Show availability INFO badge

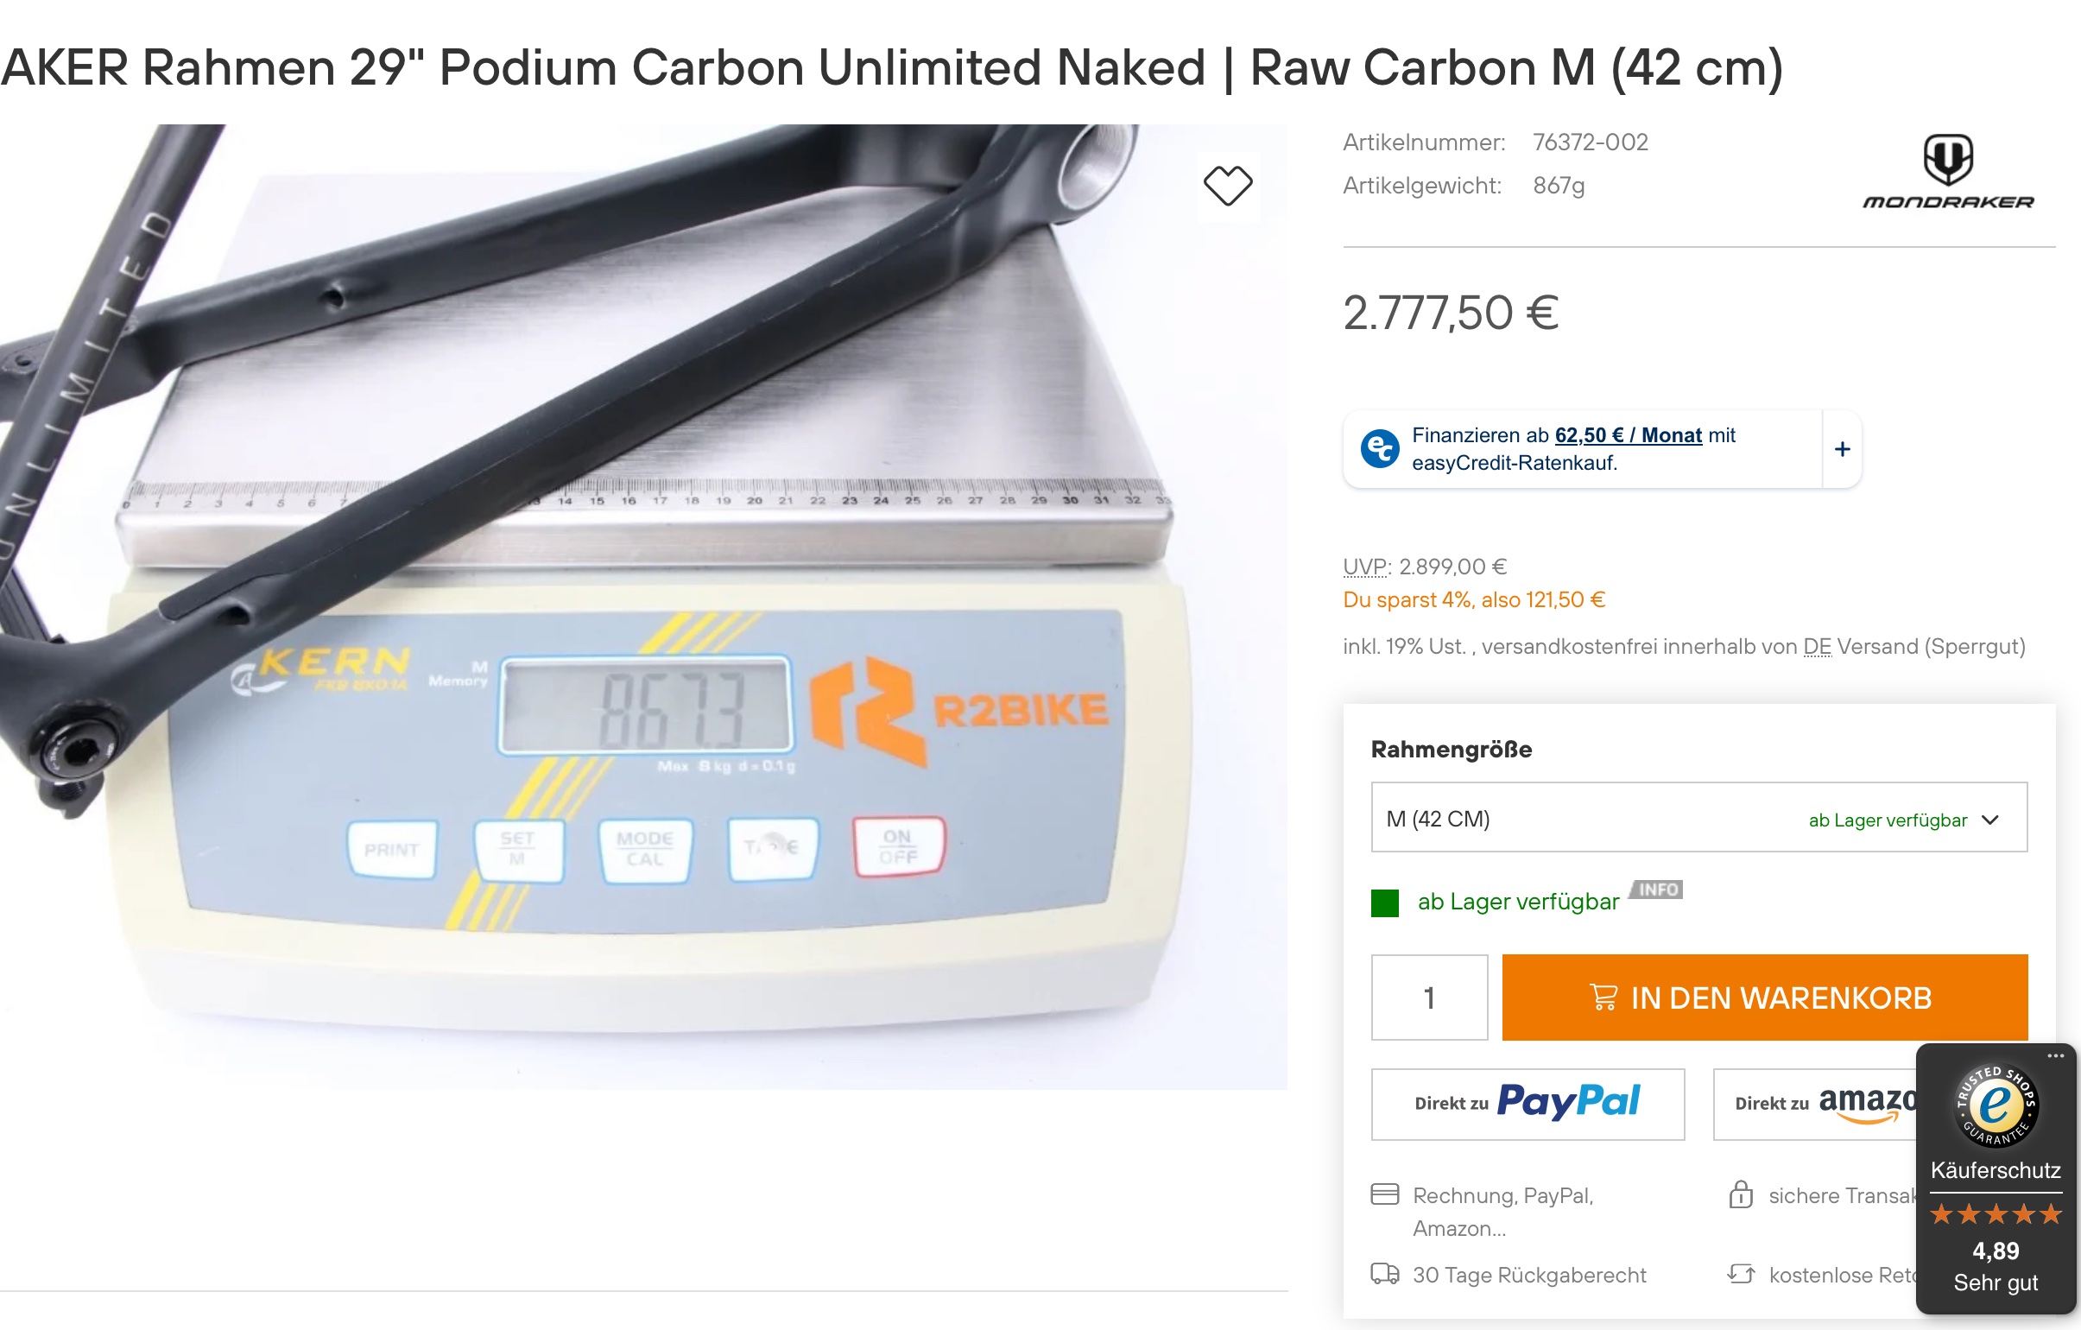click(x=1656, y=890)
